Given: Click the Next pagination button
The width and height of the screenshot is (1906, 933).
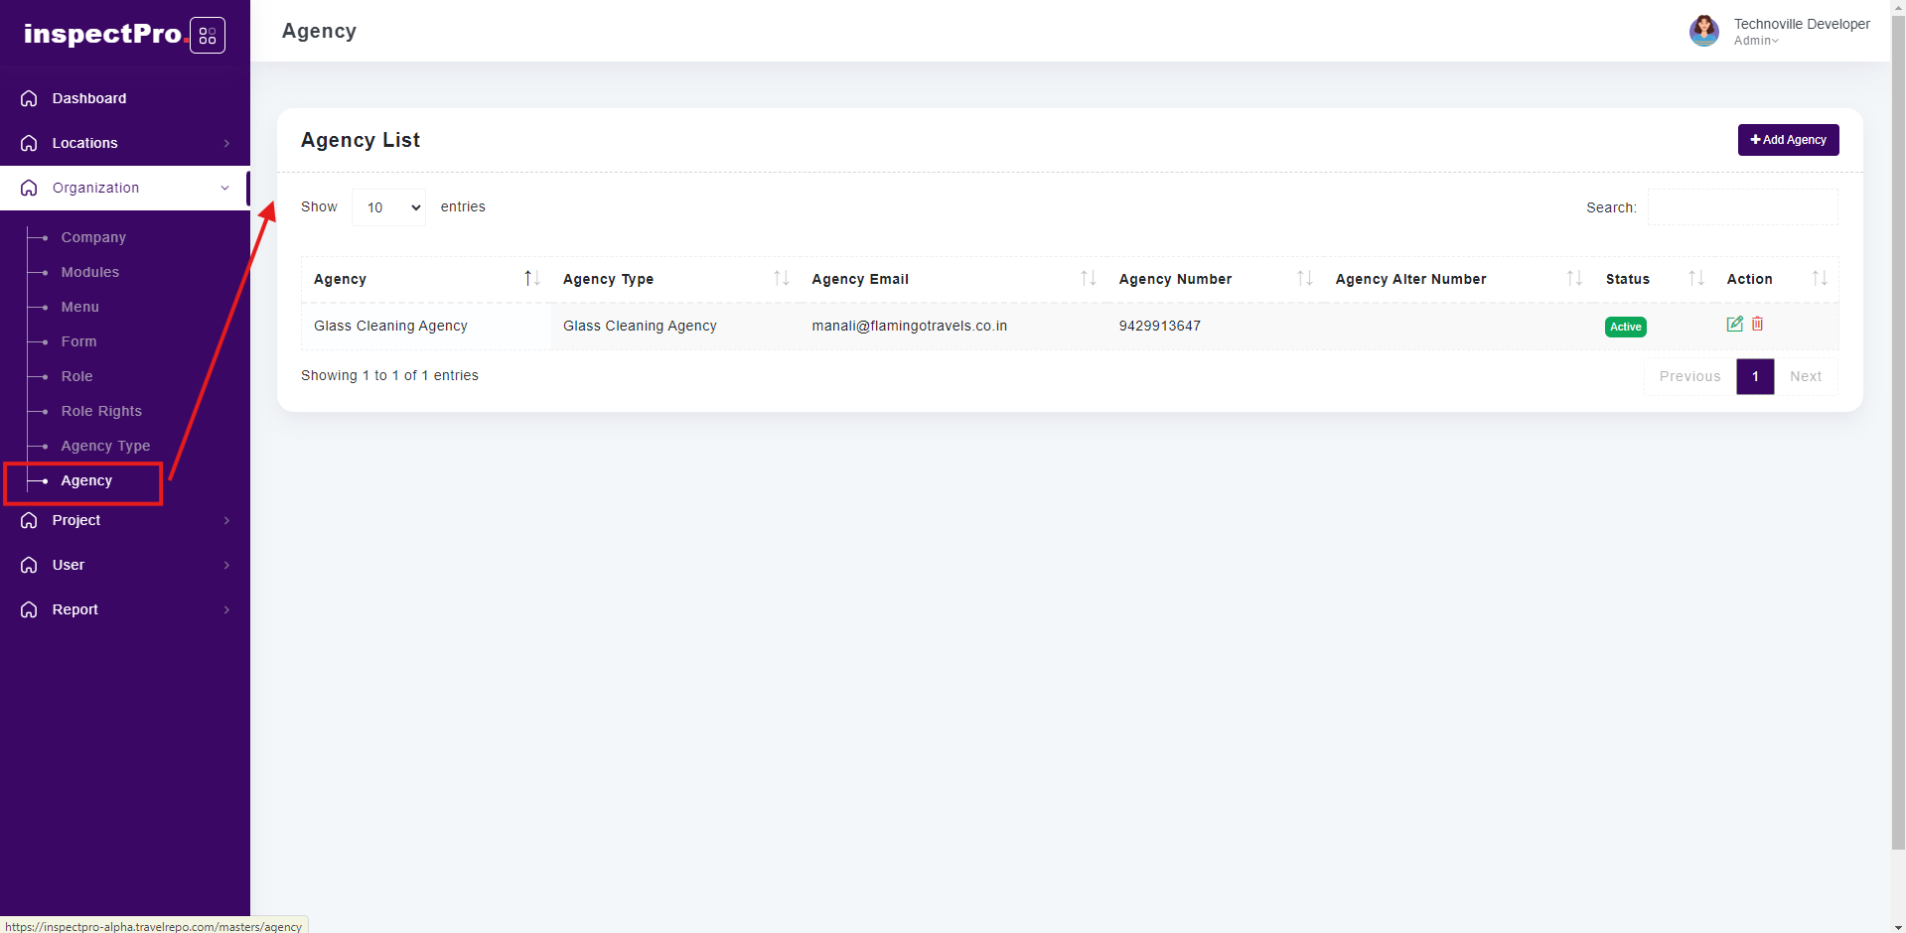Looking at the screenshot, I should click(1805, 376).
